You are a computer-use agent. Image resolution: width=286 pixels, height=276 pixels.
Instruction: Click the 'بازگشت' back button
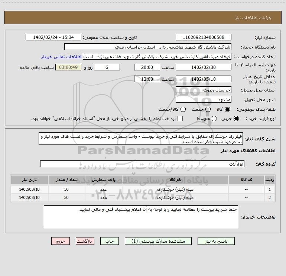pos(86,241)
